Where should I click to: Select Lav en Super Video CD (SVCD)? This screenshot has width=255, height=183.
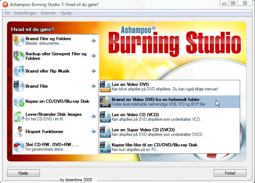coord(169,132)
